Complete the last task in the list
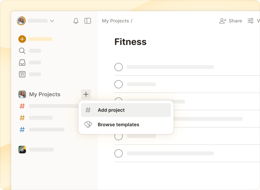260x190 pixels. coord(118,153)
